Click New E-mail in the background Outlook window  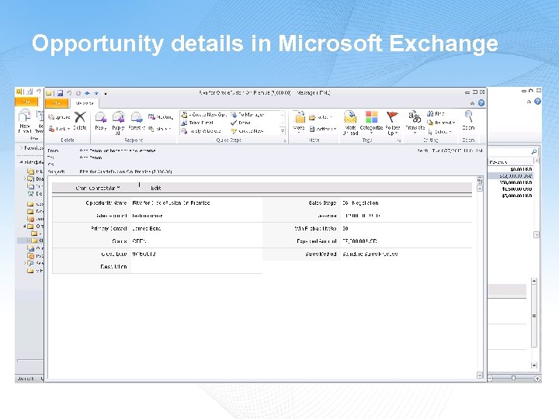tap(25, 123)
